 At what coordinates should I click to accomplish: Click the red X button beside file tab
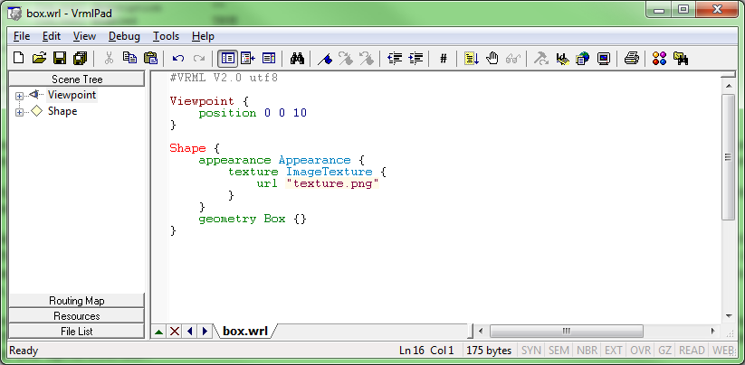175,332
